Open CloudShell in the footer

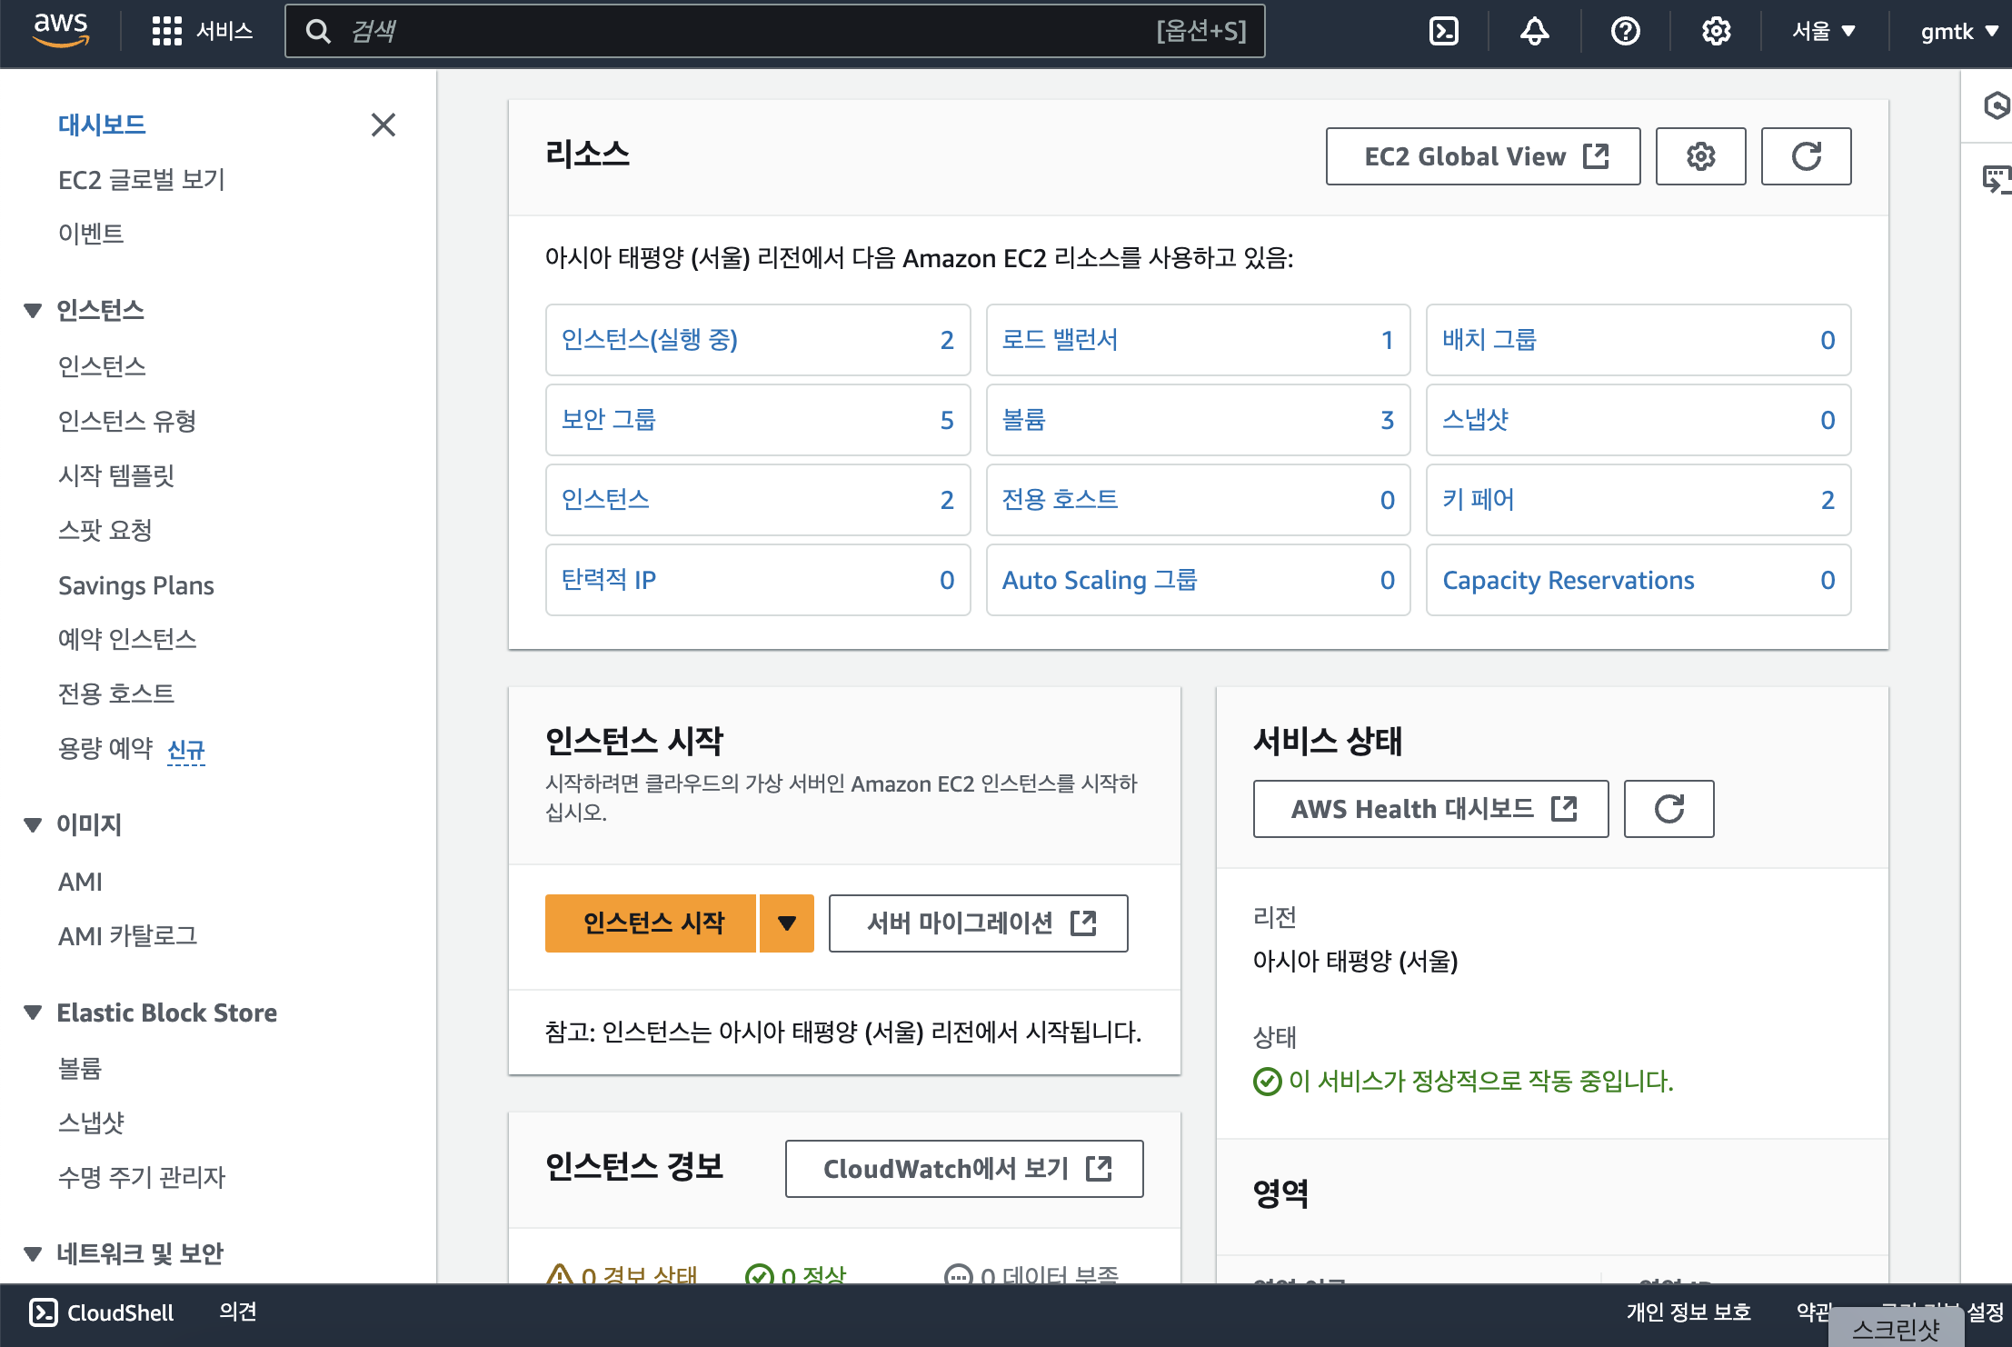coord(102,1312)
